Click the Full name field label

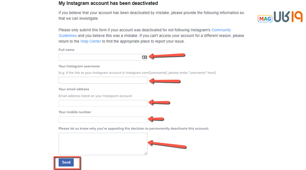66,50
